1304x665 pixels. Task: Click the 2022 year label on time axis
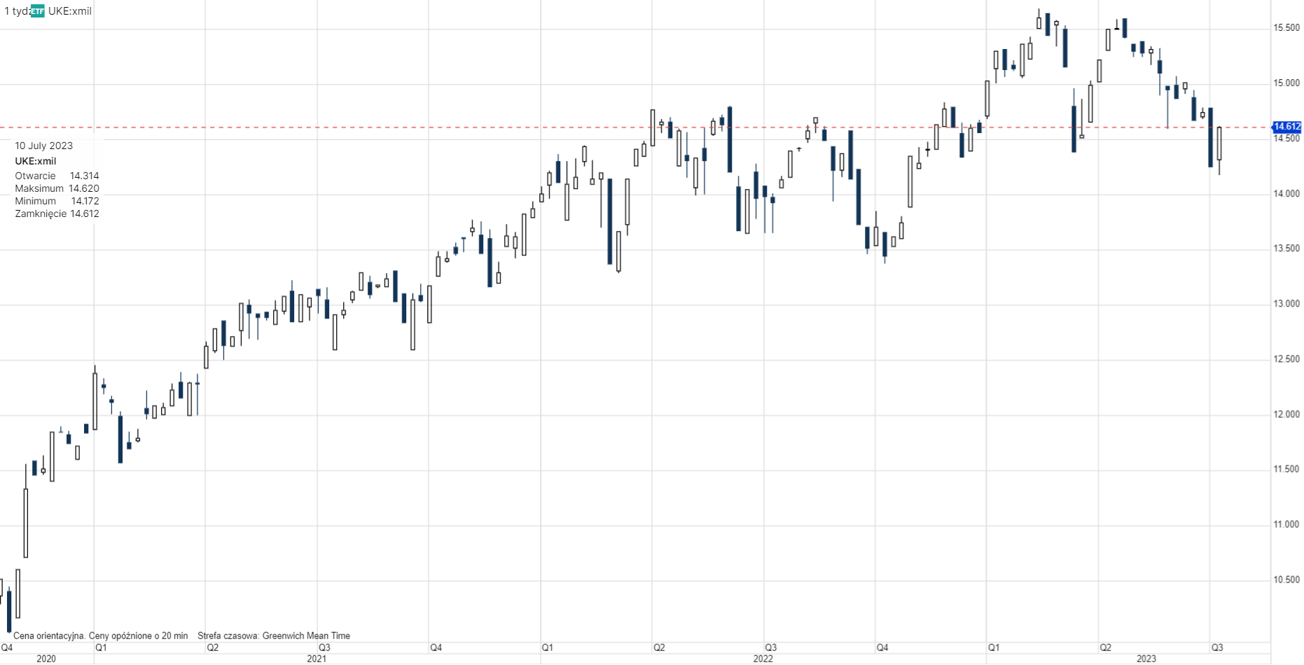(763, 659)
